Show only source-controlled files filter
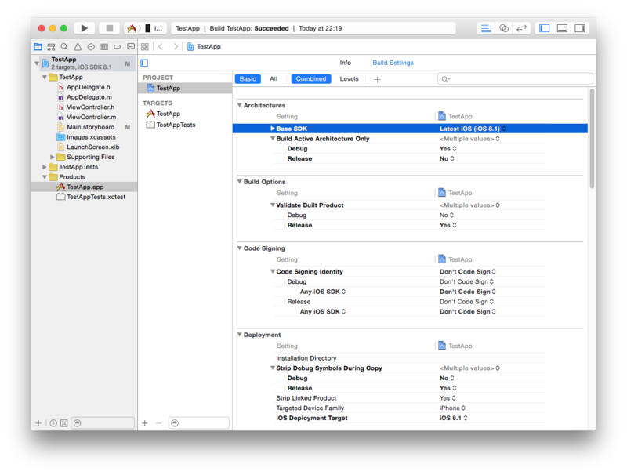Image resolution: width=627 pixels, height=475 pixels. [64, 423]
